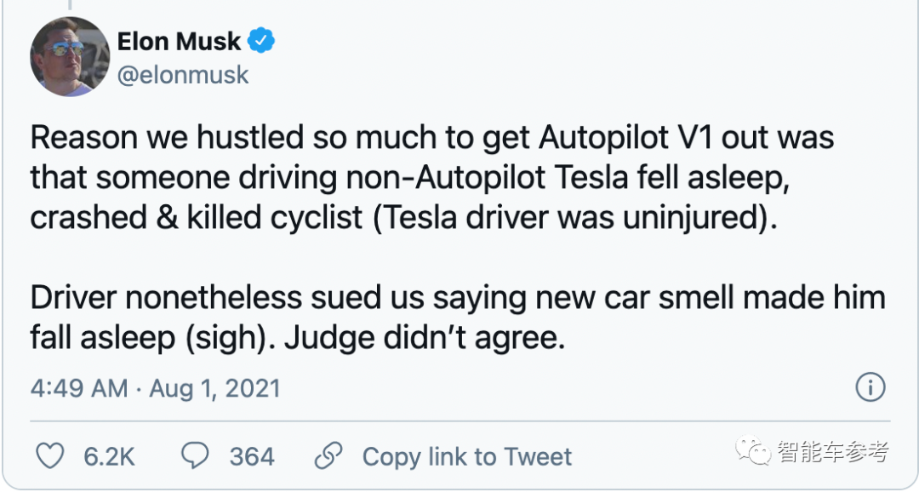Open Elon Musk's profile picture
This screenshot has height=492, width=919.
(70, 57)
